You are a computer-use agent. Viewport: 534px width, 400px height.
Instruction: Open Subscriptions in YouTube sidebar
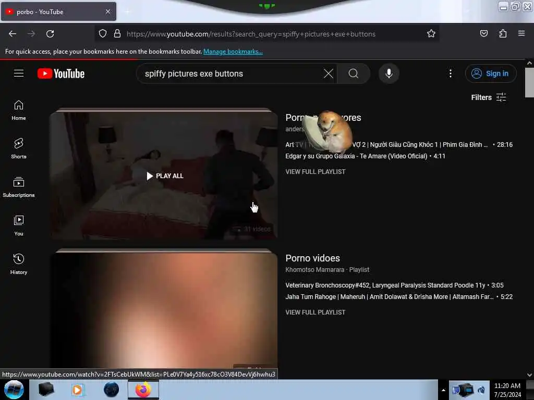[x=19, y=187]
